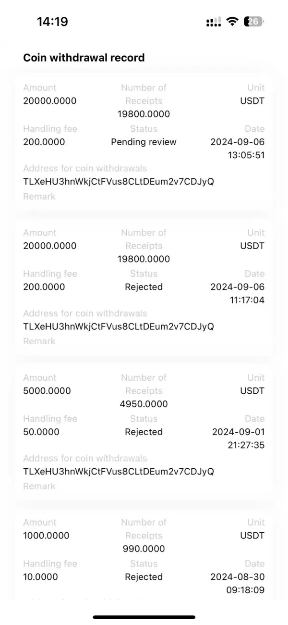Tap Rejected status of the 11:17:04 record
Viewport: 288px width, 625px height.
coord(144,287)
